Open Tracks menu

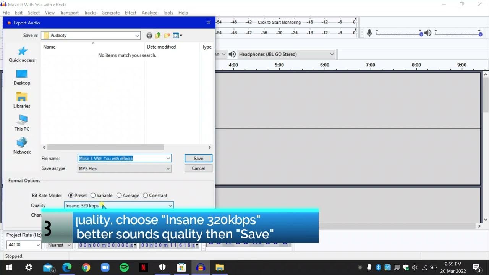click(90, 13)
